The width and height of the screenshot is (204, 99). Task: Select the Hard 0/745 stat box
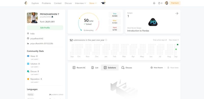[x=114, y=29]
